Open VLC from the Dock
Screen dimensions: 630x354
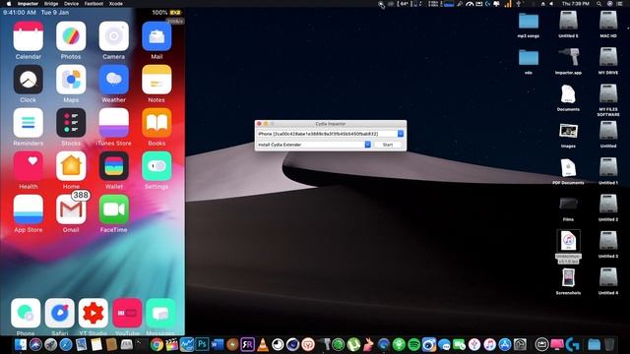coord(263,344)
